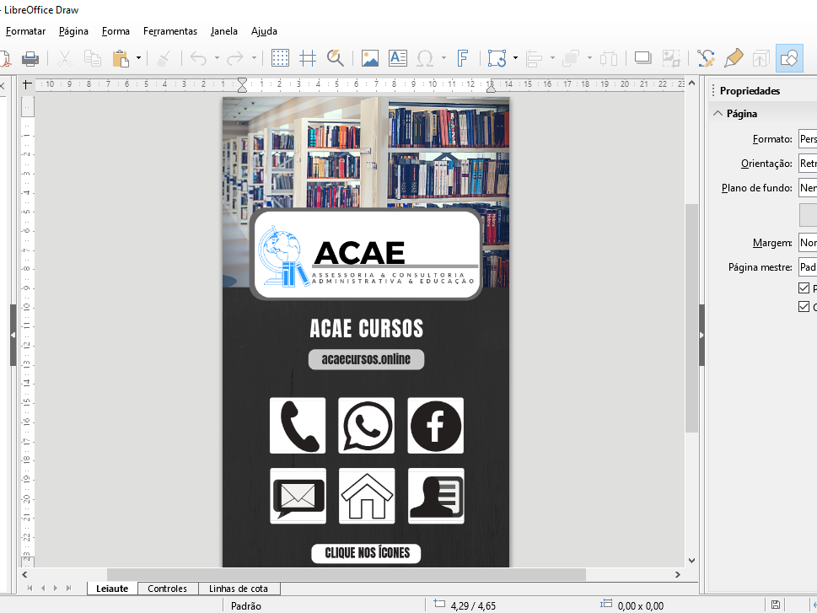
Task: Toggle the Glue Points icon
Action: pyautogui.click(x=734, y=58)
